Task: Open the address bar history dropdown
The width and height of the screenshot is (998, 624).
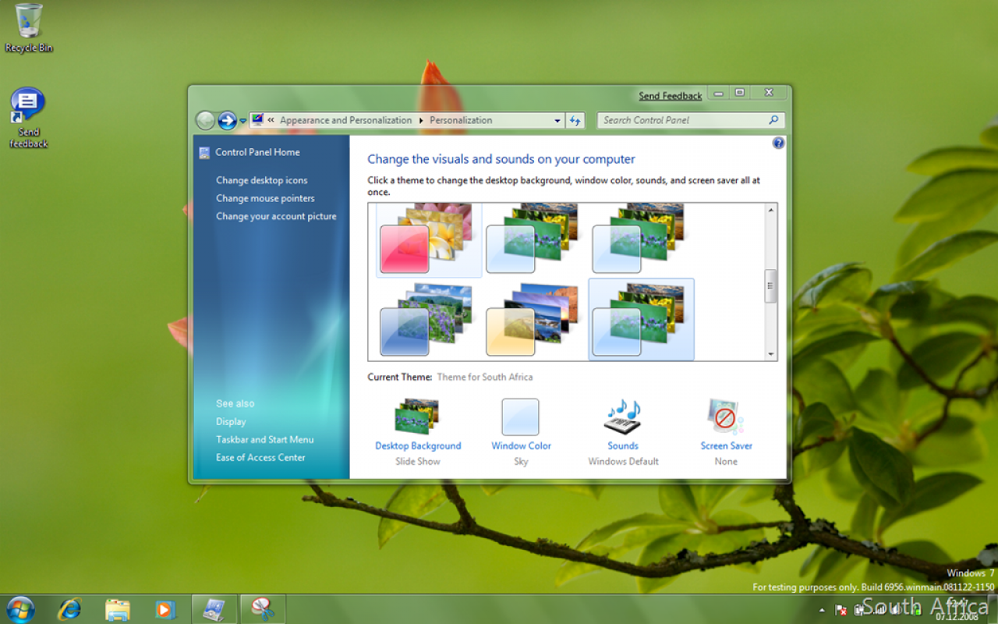Action: [557, 121]
